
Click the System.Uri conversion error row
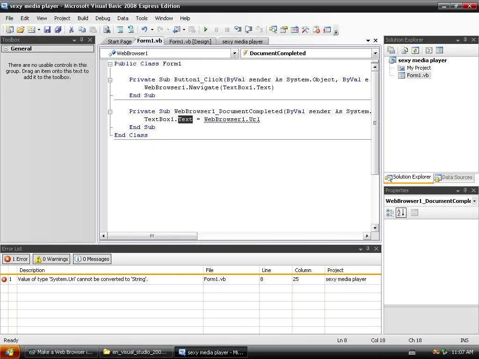pos(191,279)
